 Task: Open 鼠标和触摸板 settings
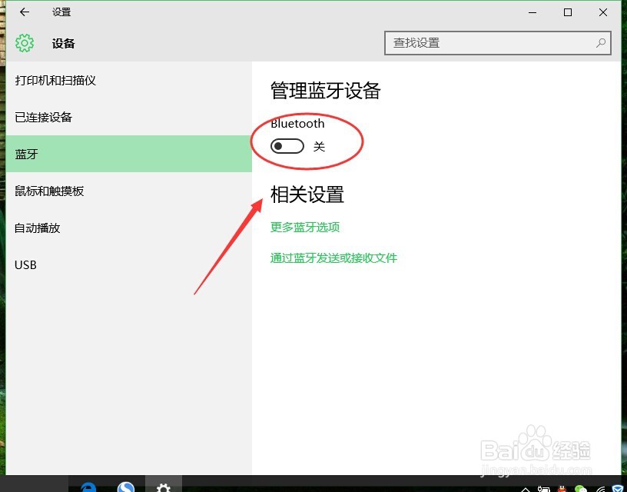pos(129,191)
